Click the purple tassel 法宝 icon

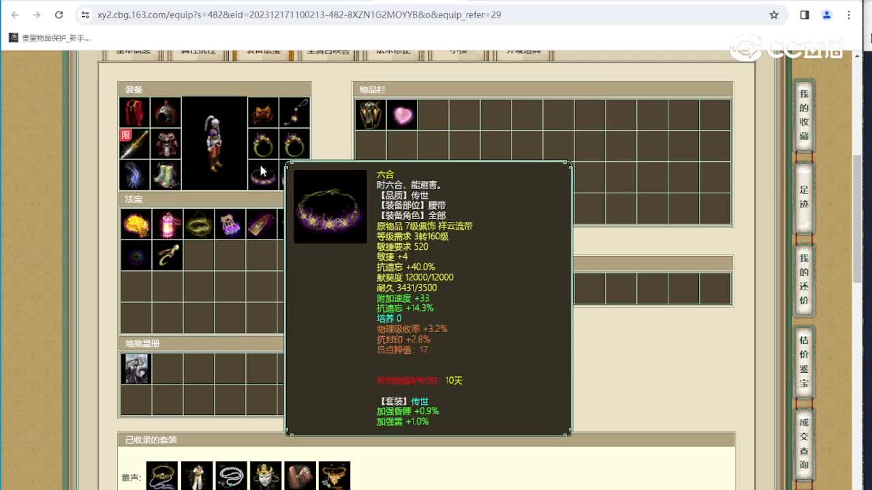[x=230, y=224]
